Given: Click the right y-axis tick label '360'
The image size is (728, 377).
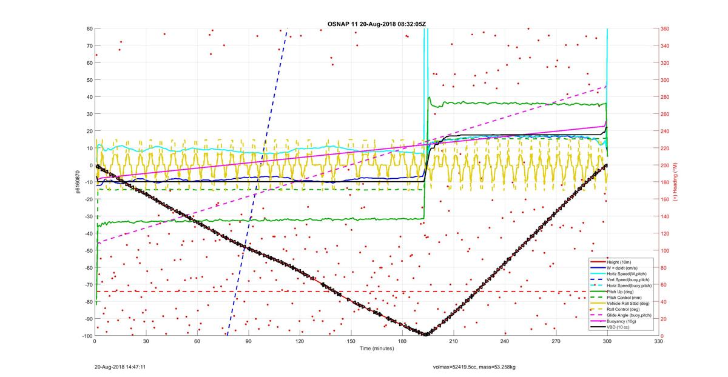Looking at the screenshot, I should pyautogui.click(x=664, y=28).
